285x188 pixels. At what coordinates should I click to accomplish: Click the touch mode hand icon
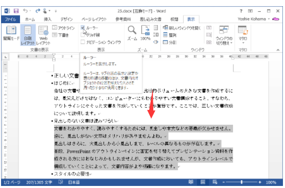click(45, 11)
